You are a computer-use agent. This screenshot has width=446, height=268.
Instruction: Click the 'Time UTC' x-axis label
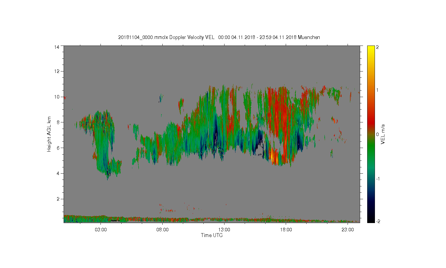[x=212, y=235]
